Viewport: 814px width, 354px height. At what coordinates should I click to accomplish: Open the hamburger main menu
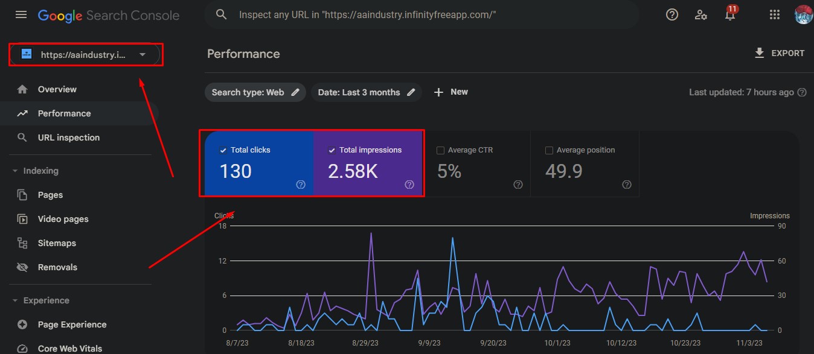21,15
